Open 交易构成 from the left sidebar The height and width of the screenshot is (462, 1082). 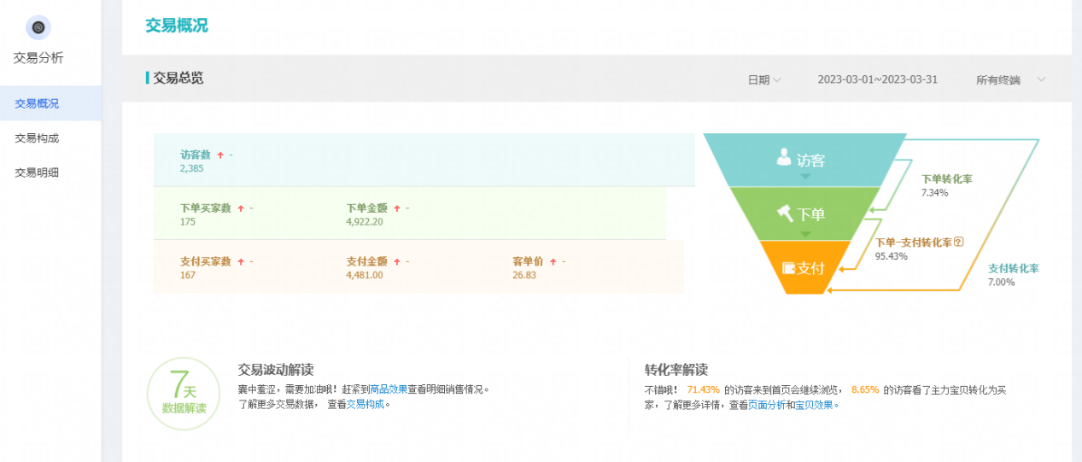(x=38, y=137)
